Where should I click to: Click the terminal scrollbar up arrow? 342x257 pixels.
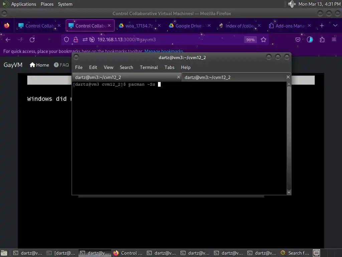pyautogui.click(x=289, y=84)
